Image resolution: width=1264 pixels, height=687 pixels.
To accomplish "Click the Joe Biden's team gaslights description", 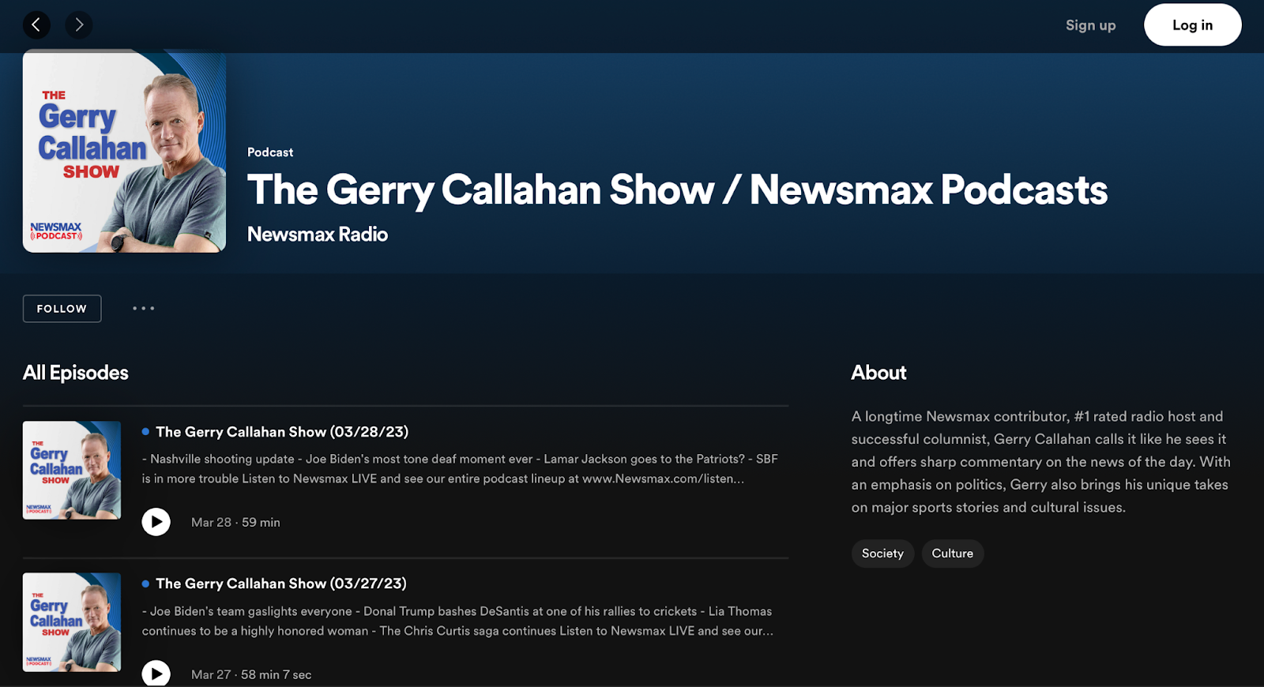I will tap(458, 621).
